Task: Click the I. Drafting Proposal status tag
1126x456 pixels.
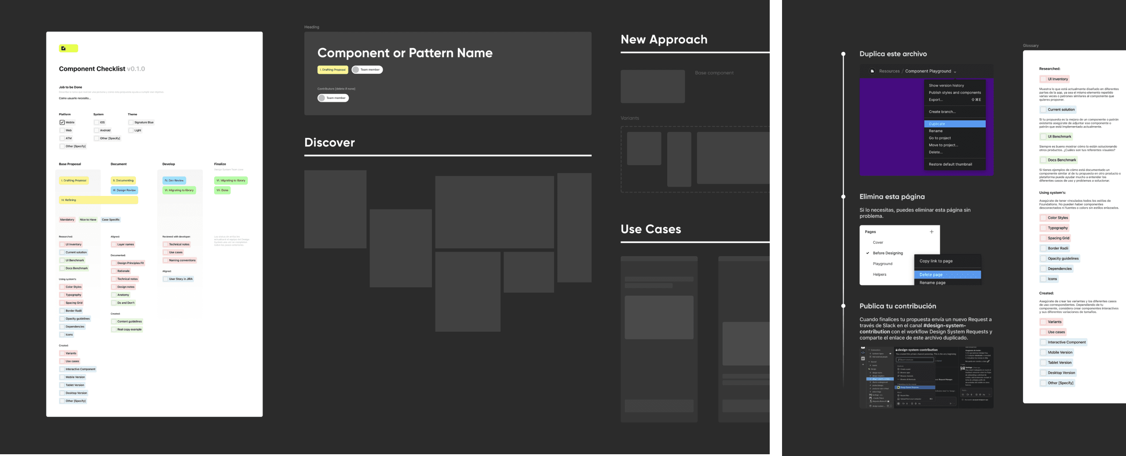Action: click(x=74, y=180)
